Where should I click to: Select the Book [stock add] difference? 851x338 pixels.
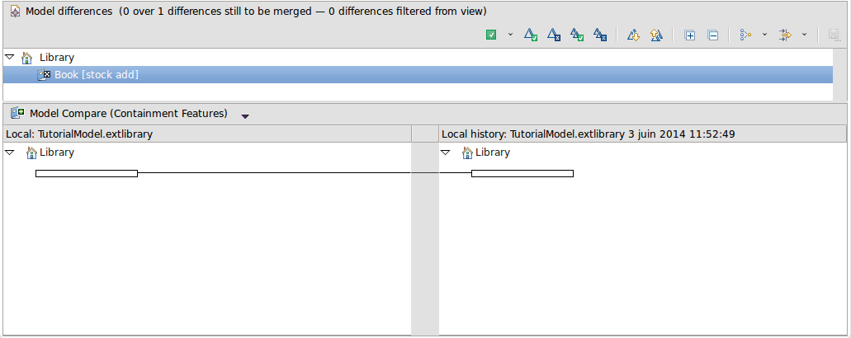click(x=96, y=75)
